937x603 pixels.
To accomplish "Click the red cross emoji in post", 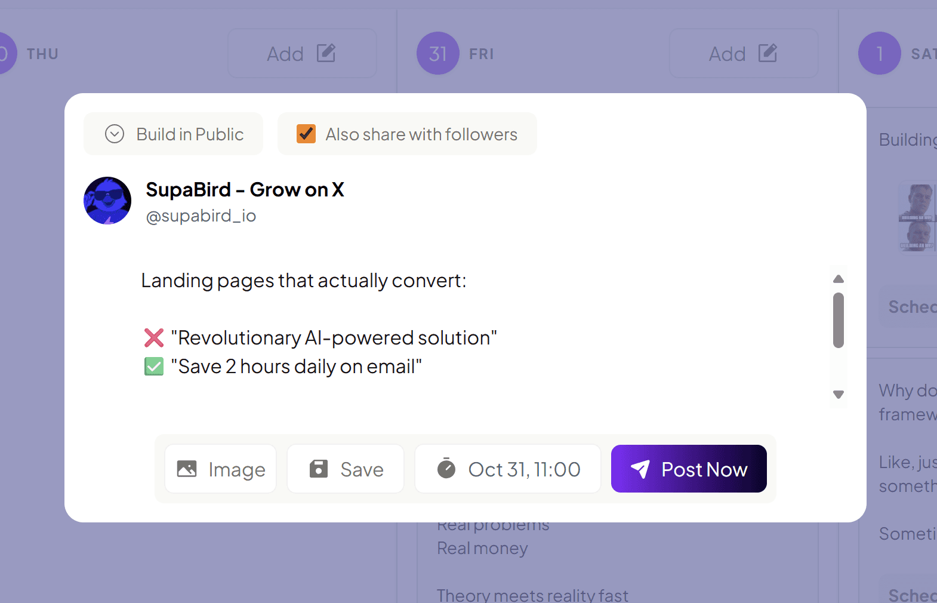I will 154,338.
